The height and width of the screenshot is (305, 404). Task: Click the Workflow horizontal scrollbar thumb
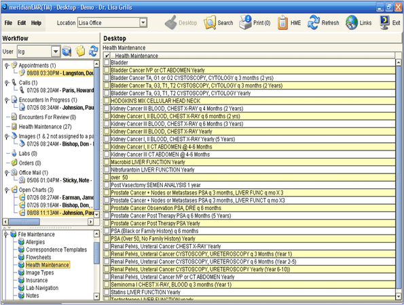pos(24,222)
